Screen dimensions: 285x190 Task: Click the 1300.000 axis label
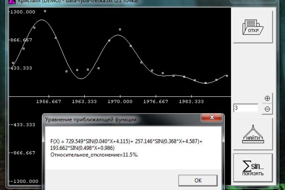(x=22, y=12)
